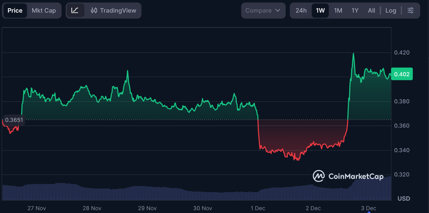This screenshot has width=429, height=213.
Task: Click the 1 Dec date label
Action: click(x=258, y=208)
